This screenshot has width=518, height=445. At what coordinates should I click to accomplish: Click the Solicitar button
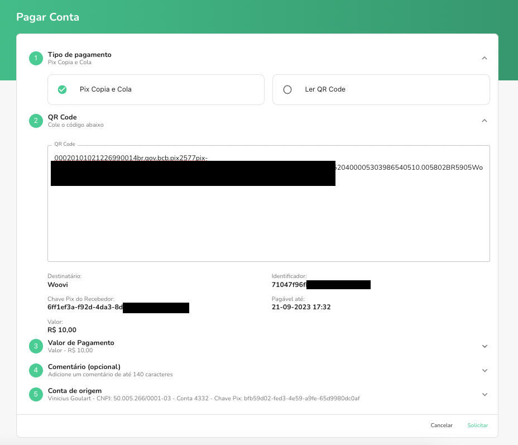pos(478,425)
